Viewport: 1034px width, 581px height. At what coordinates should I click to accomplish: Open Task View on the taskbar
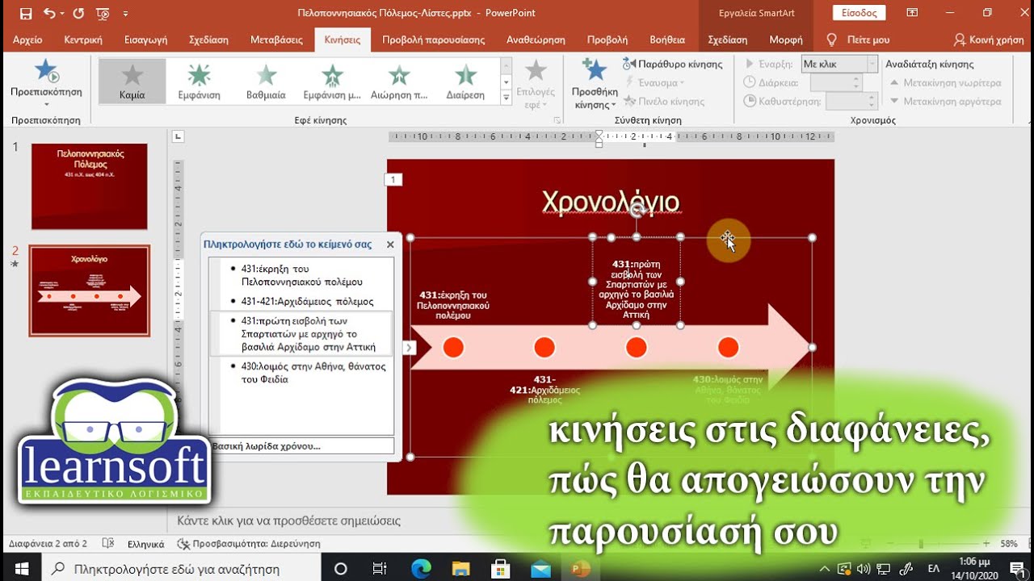[380, 569]
